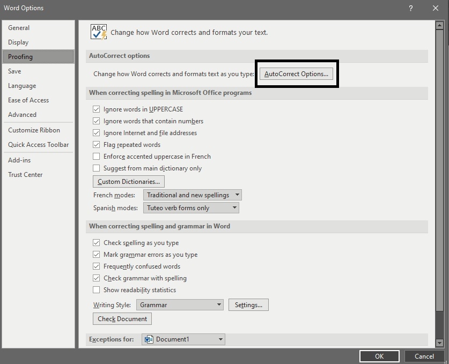Enable Enforce accented uppercase in French

96,156
